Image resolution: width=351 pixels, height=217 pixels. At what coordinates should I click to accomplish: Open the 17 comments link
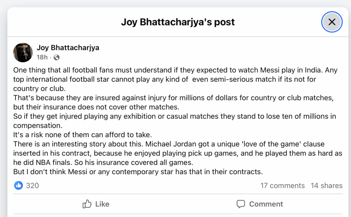(x=282, y=186)
